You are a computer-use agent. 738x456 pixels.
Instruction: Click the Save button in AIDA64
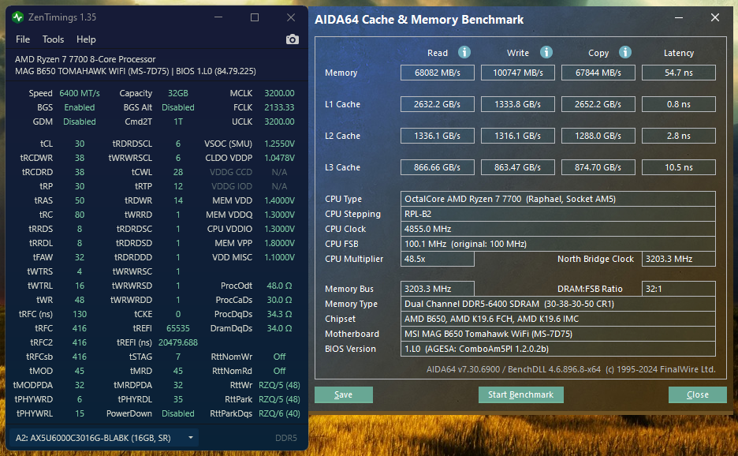[344, 394]
